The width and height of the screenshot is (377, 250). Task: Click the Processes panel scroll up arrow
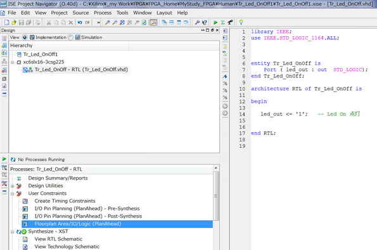pos(216,168)
